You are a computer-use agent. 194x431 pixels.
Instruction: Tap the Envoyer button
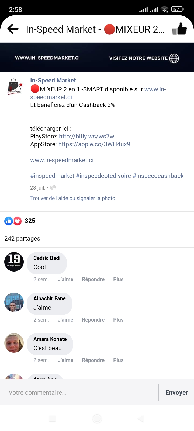click(x=176, y=392)
